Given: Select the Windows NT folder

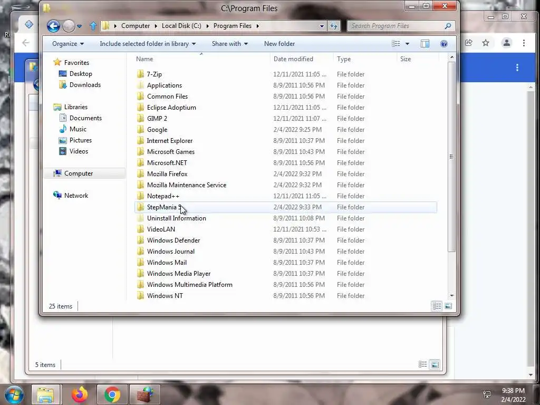Looking at the screenshot, I should pyautogui.click(x=165, y=295).
